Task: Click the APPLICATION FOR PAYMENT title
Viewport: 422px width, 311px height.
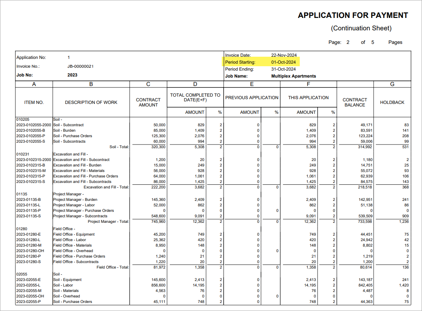Action: 353,15
